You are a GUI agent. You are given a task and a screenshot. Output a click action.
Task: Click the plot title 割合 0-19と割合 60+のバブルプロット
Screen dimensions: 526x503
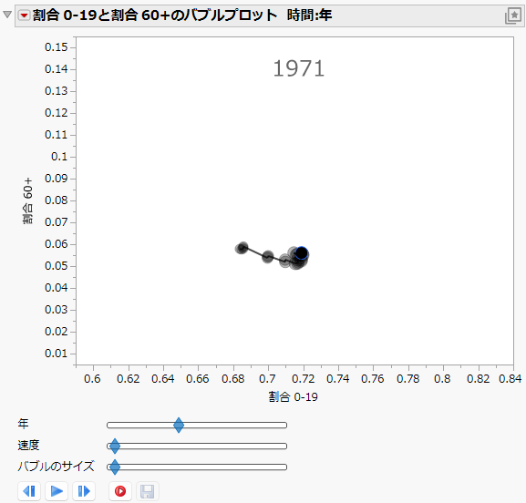click(155, 15)
